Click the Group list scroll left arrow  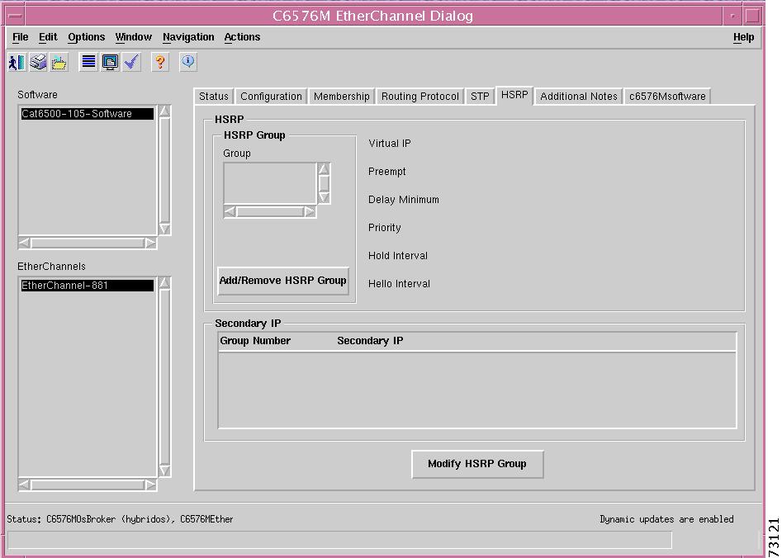(230, 212)
